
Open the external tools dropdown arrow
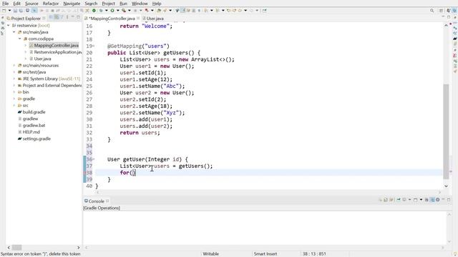click(x=129, y=11)
